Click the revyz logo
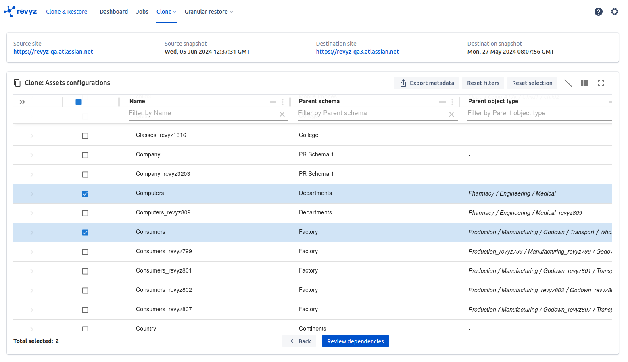Viewport: 628px width, 362px height. [20, 11]
